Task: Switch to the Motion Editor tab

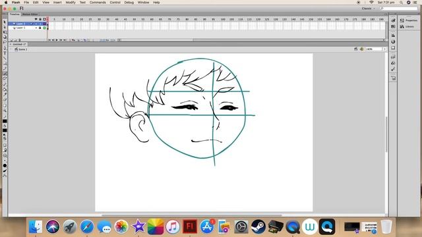Action: pos(30,14)
